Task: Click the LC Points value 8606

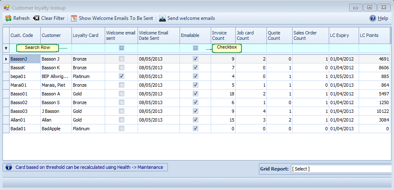Action: tap(374, 68)
